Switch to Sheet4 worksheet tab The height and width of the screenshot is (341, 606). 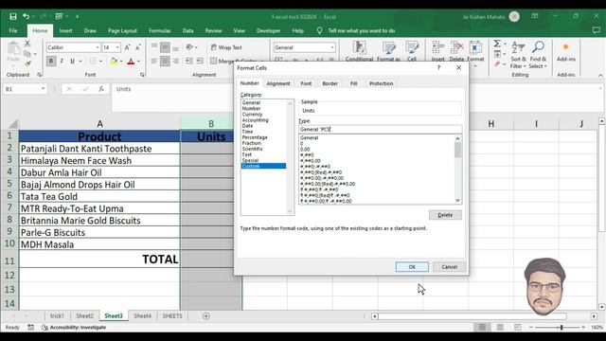coord(142,315)
